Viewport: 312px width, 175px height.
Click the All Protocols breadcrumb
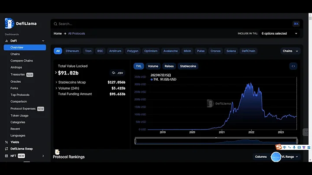77,34
